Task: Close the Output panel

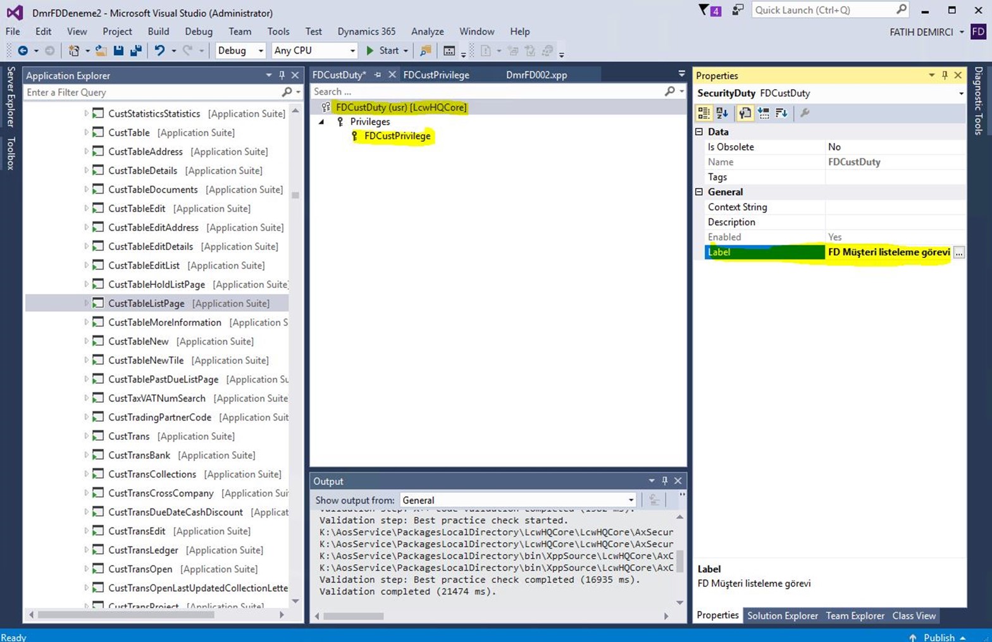Action: point(678,481)
